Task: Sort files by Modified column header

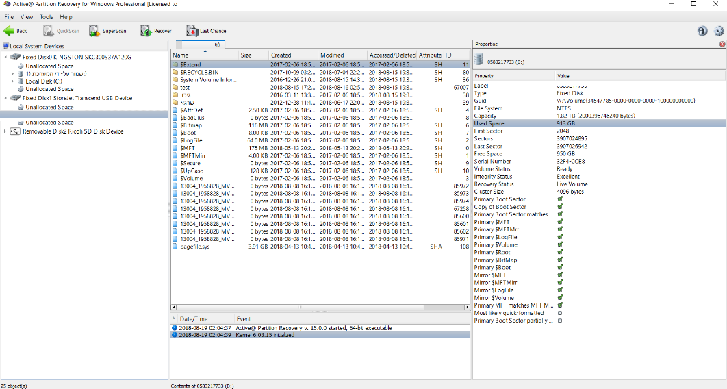Action: tap(343, 55)
